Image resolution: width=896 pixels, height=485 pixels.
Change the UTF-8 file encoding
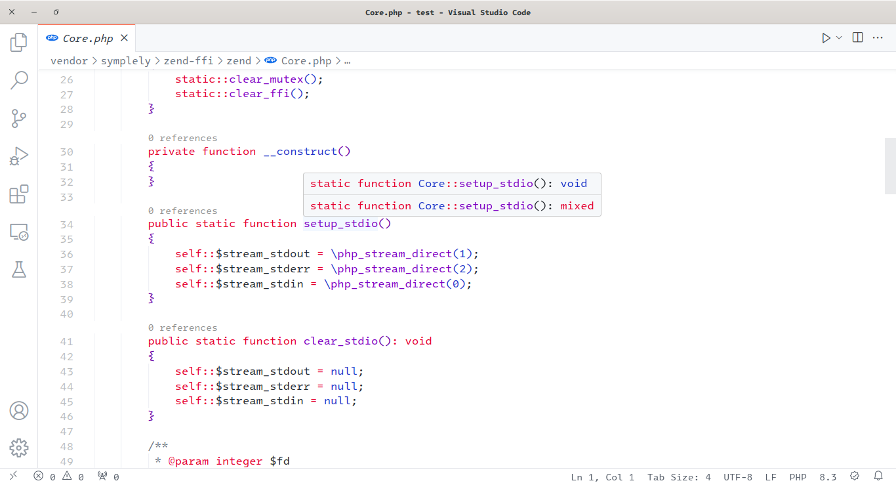click(x=738, y=477)
